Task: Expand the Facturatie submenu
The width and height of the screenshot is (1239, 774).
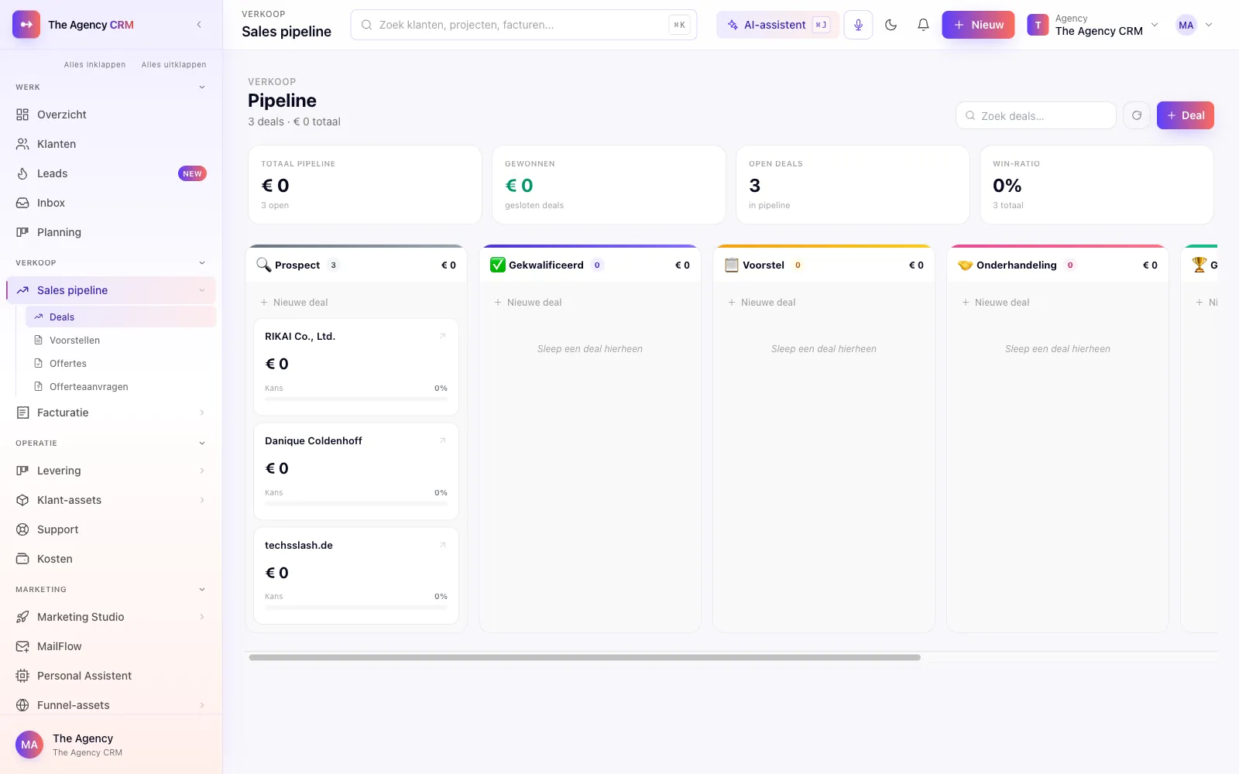Action: click(x=202, y=413)
